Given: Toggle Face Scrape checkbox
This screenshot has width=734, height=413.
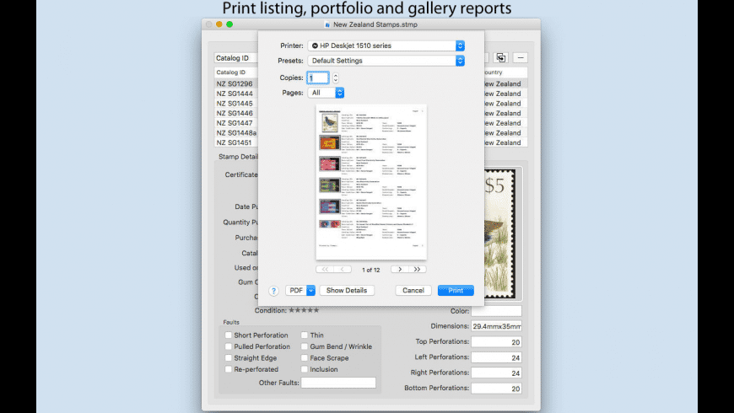Looking at the screenshot, I should (305, 358).
